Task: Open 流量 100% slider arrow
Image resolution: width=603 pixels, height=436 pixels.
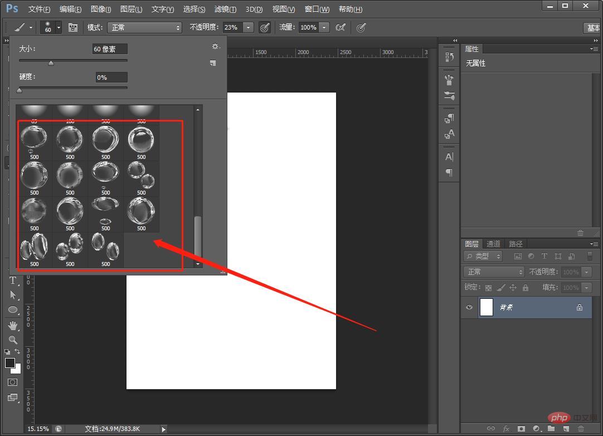Action: (x=324, y=27)
